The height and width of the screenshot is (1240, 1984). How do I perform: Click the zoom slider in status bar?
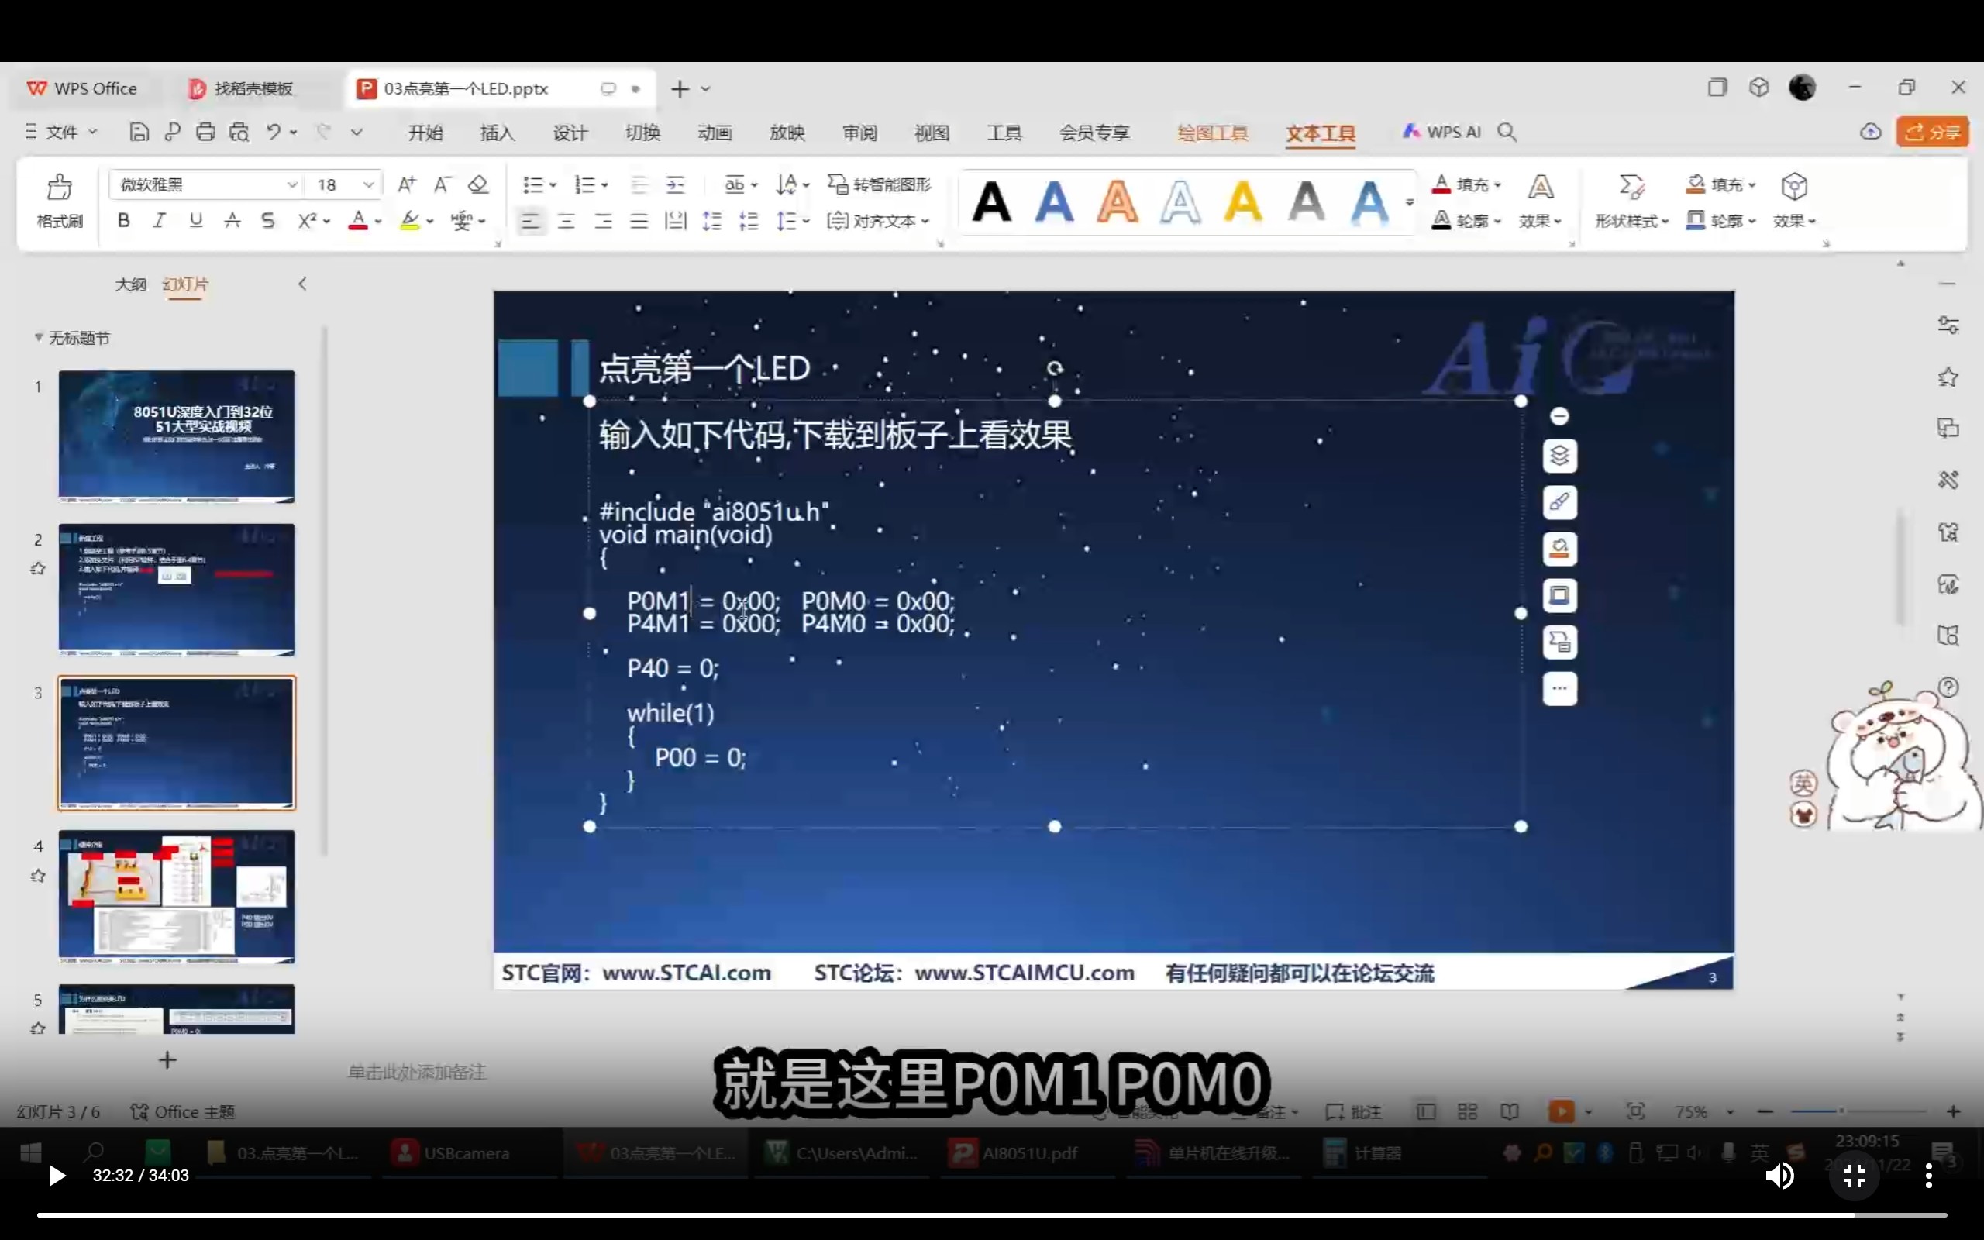pos(1859,1111)
